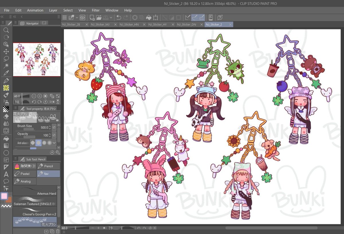Open the Sub Tool panel menu
Image resolution: width=344 pixels, height=234 pixels.
click(15, 158)
